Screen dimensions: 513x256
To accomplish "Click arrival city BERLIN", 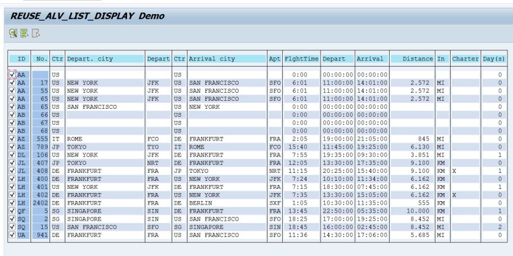I will point(200,203).
